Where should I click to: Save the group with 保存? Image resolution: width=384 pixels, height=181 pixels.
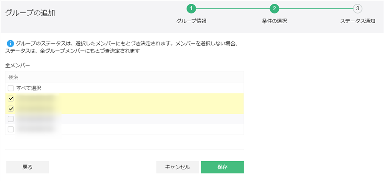click(222, 167)
